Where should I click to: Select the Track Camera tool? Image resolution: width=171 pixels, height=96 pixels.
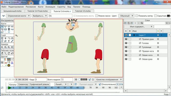pos(2,47)
